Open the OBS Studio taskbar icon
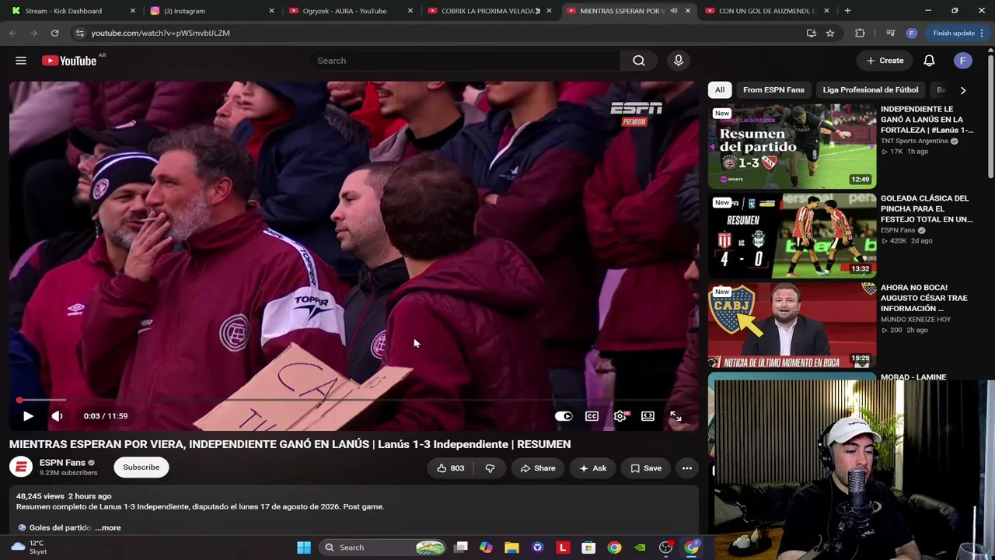Viewport: 995px width, 560px height. pos(666,548)
